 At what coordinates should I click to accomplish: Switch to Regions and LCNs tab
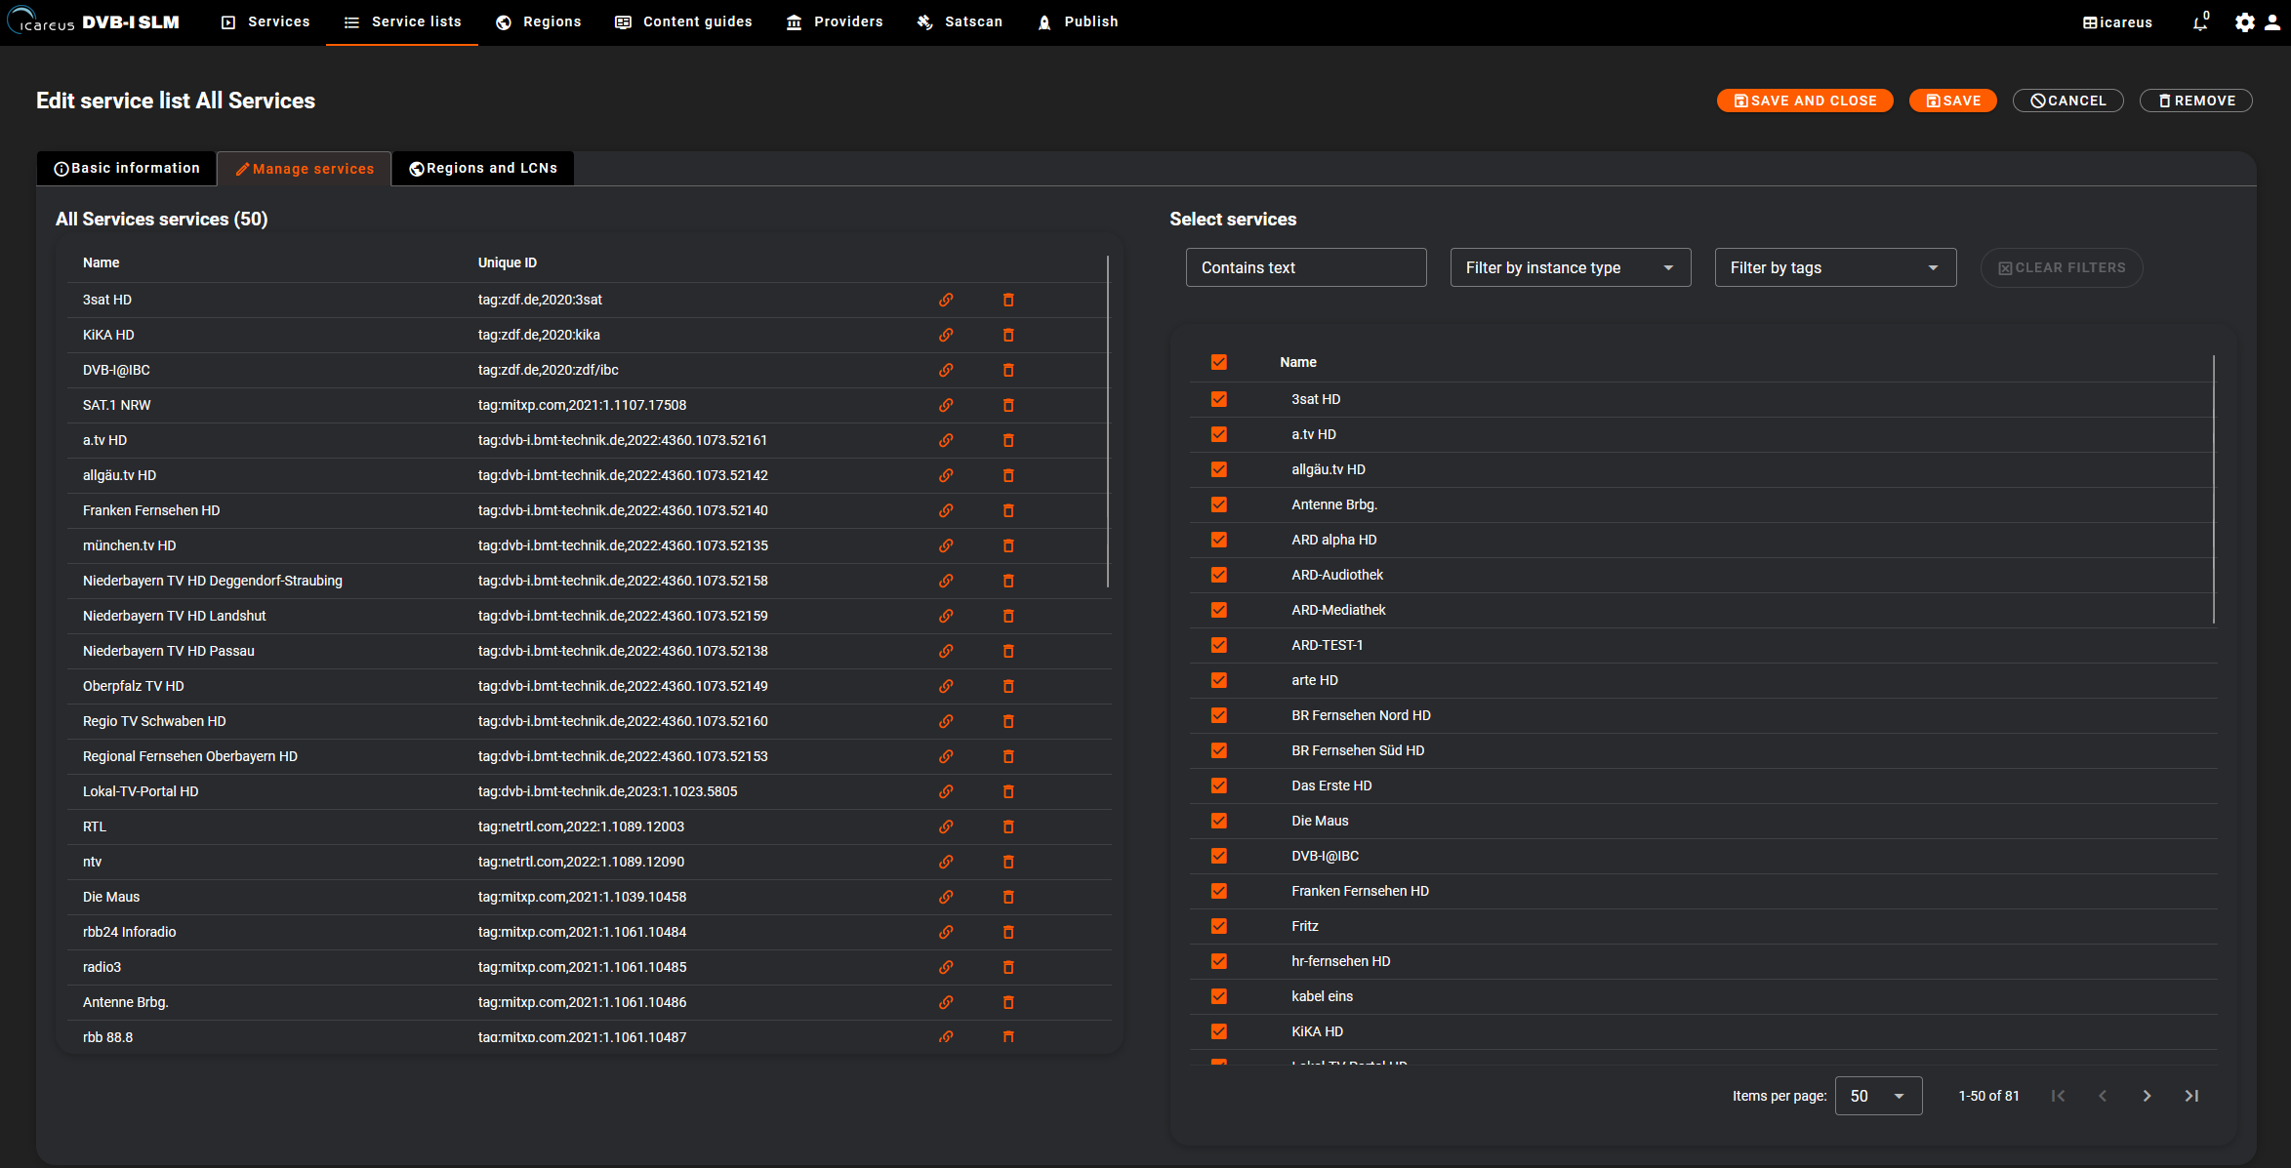point(483,168)
